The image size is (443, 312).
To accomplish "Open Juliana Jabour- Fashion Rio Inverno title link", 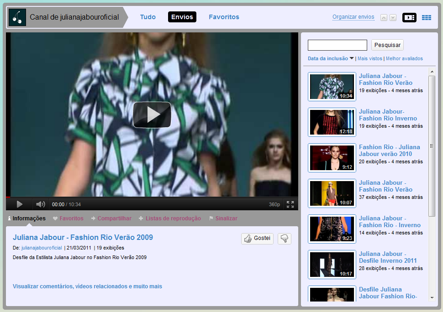I will 388,115.
